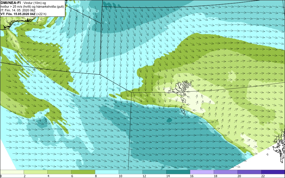Click the 20–22 m/s purple legend swatch
Viewport: 285px width, 178px height.
coord(249,172)
